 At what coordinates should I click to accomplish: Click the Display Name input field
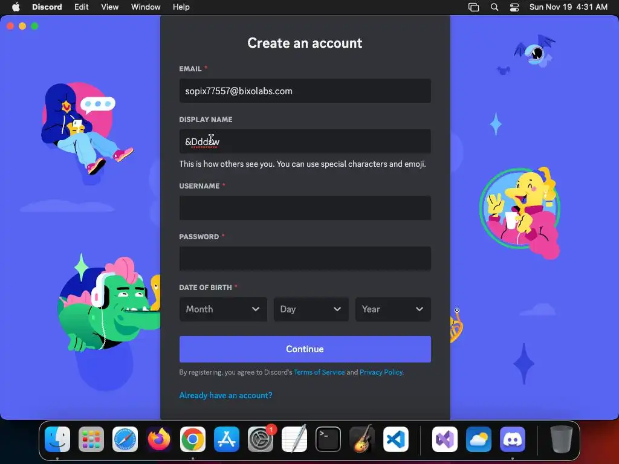pos(305,141)
